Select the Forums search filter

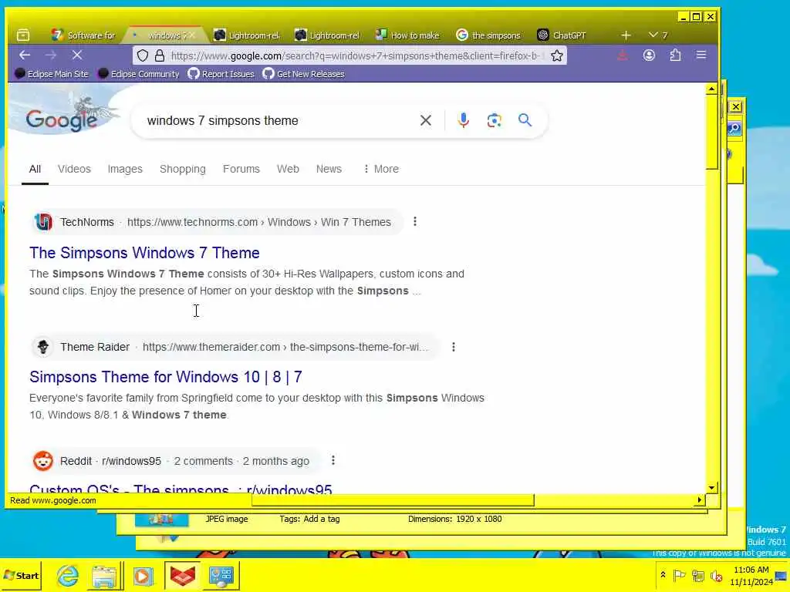click(241, 169)
